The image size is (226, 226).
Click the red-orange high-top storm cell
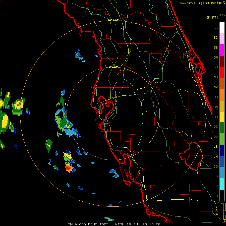tap(68, 168)
